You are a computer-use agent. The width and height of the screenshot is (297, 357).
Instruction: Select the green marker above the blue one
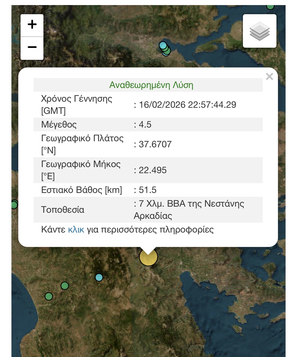click(x=64, y=285)
